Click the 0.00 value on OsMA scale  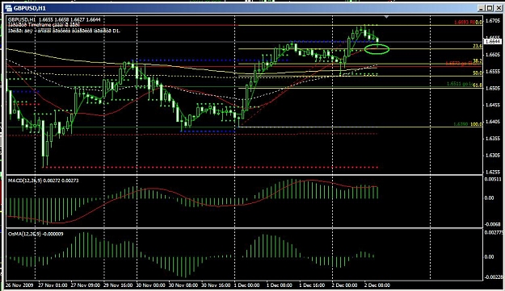[x=489, y=256]
